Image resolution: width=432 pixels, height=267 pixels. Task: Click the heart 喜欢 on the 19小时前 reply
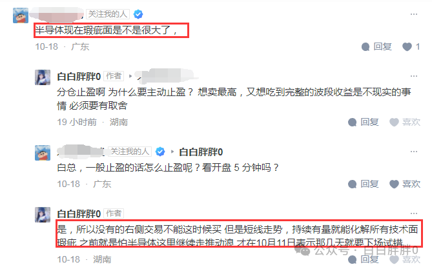[405, 122]
